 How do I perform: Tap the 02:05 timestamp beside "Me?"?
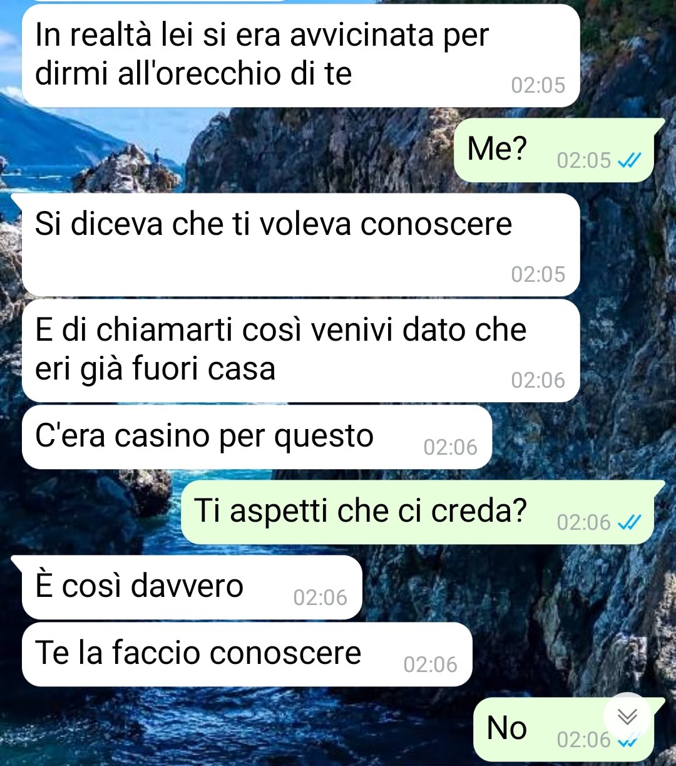(583, 161)
